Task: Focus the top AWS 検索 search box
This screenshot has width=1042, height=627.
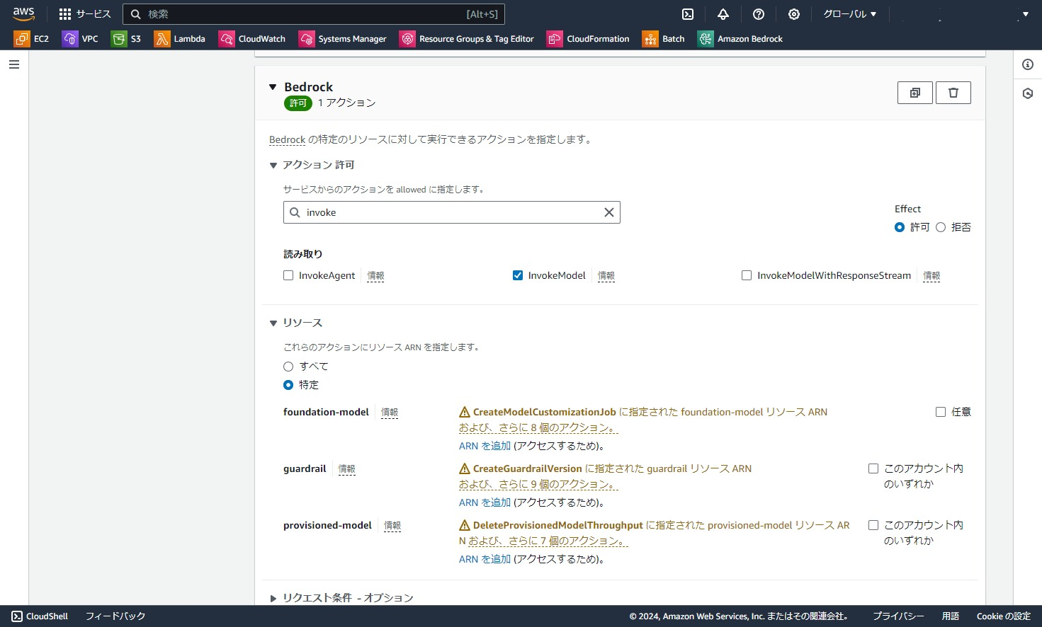Action: coord(314,14)
